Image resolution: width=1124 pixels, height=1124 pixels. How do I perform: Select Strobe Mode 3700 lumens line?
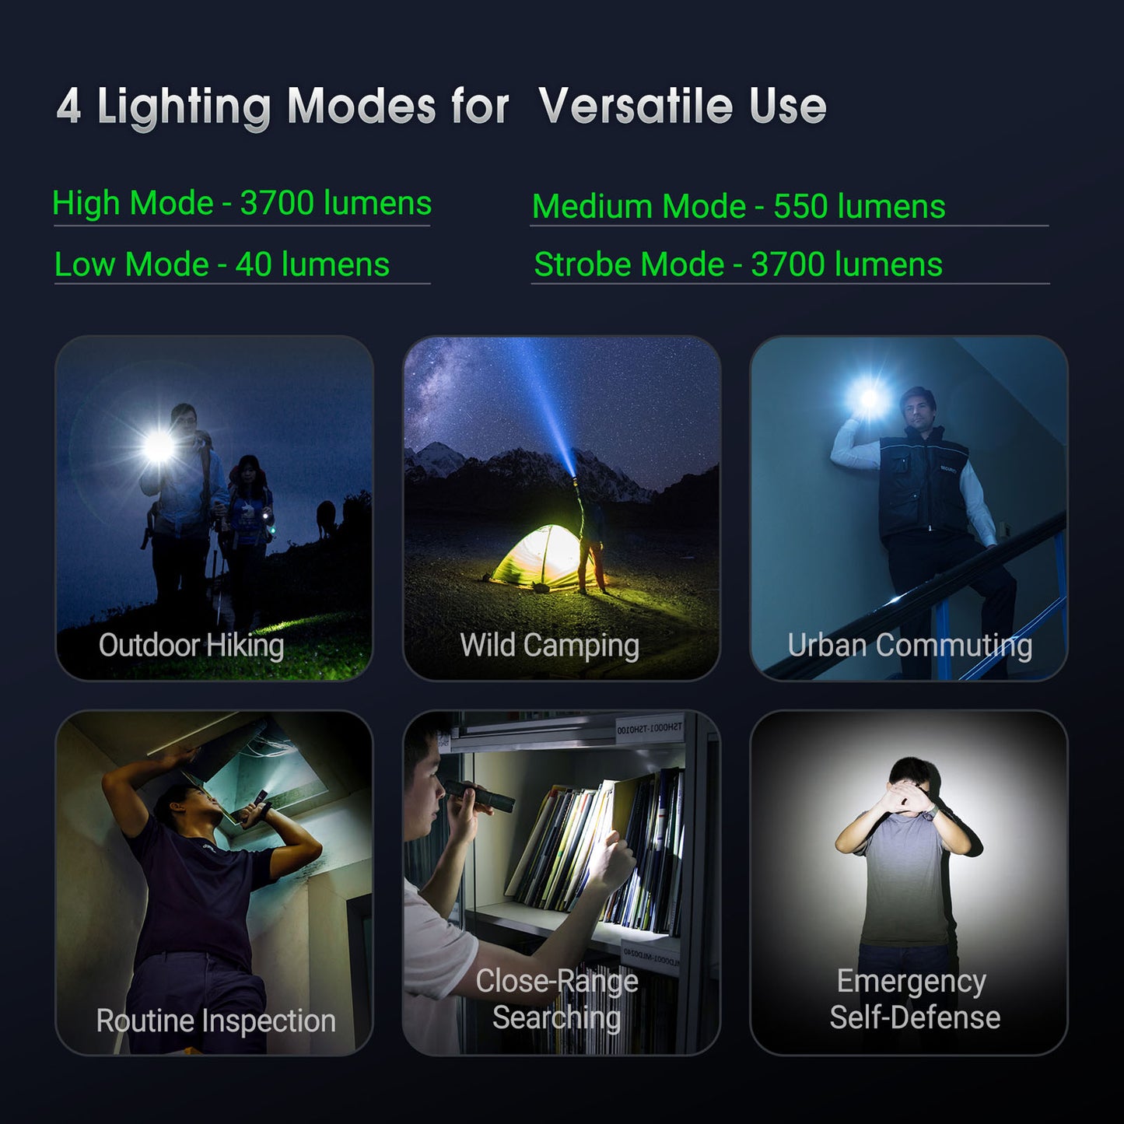[x=738, y=264]
